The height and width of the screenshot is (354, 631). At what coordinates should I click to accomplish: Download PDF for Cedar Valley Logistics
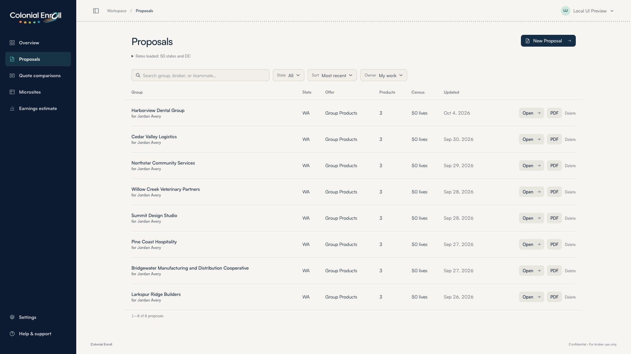[554, 139]
